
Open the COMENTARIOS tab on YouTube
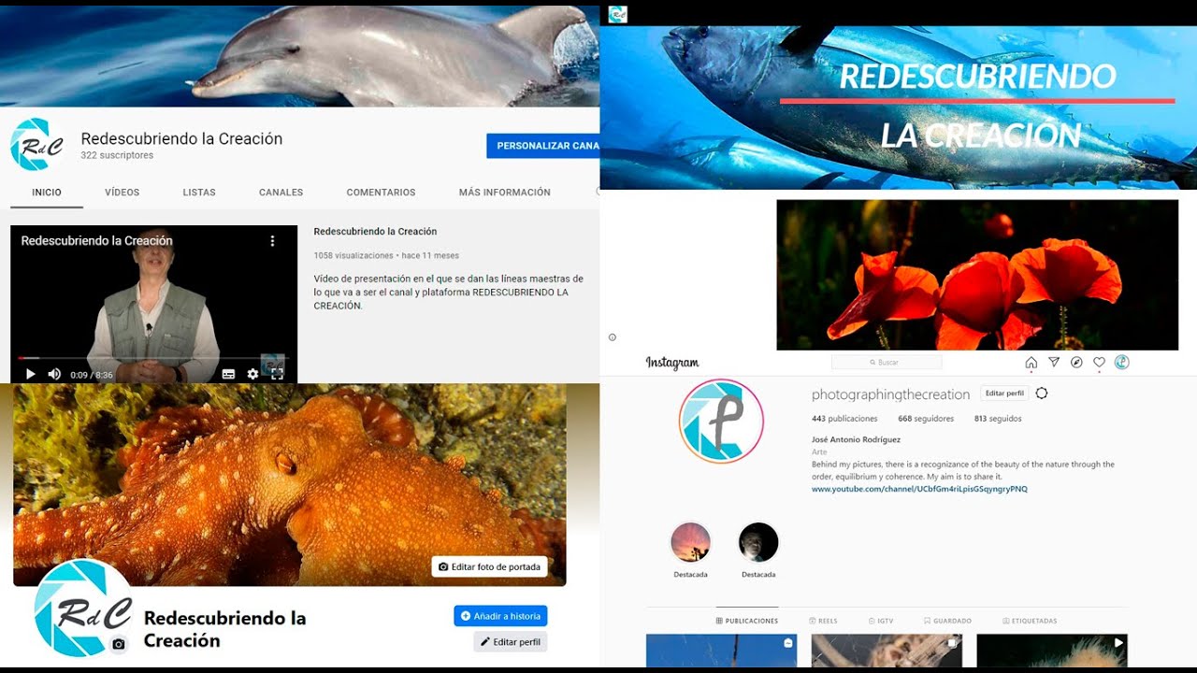381,193
